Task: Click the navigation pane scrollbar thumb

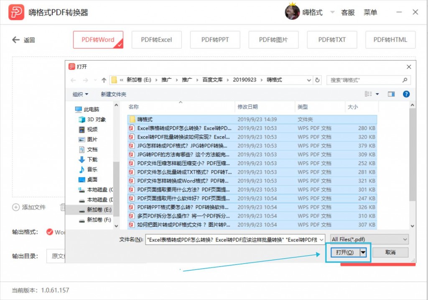Action: (116, 188)
